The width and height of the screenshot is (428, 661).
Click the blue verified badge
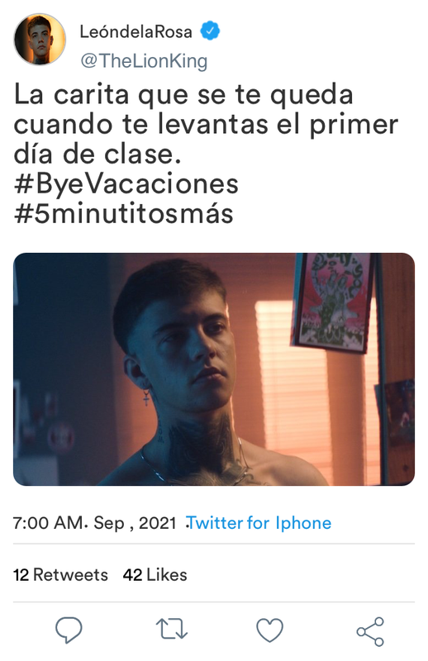tap(210, 31)
